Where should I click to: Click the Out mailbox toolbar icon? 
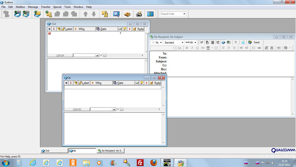point(26,14)
